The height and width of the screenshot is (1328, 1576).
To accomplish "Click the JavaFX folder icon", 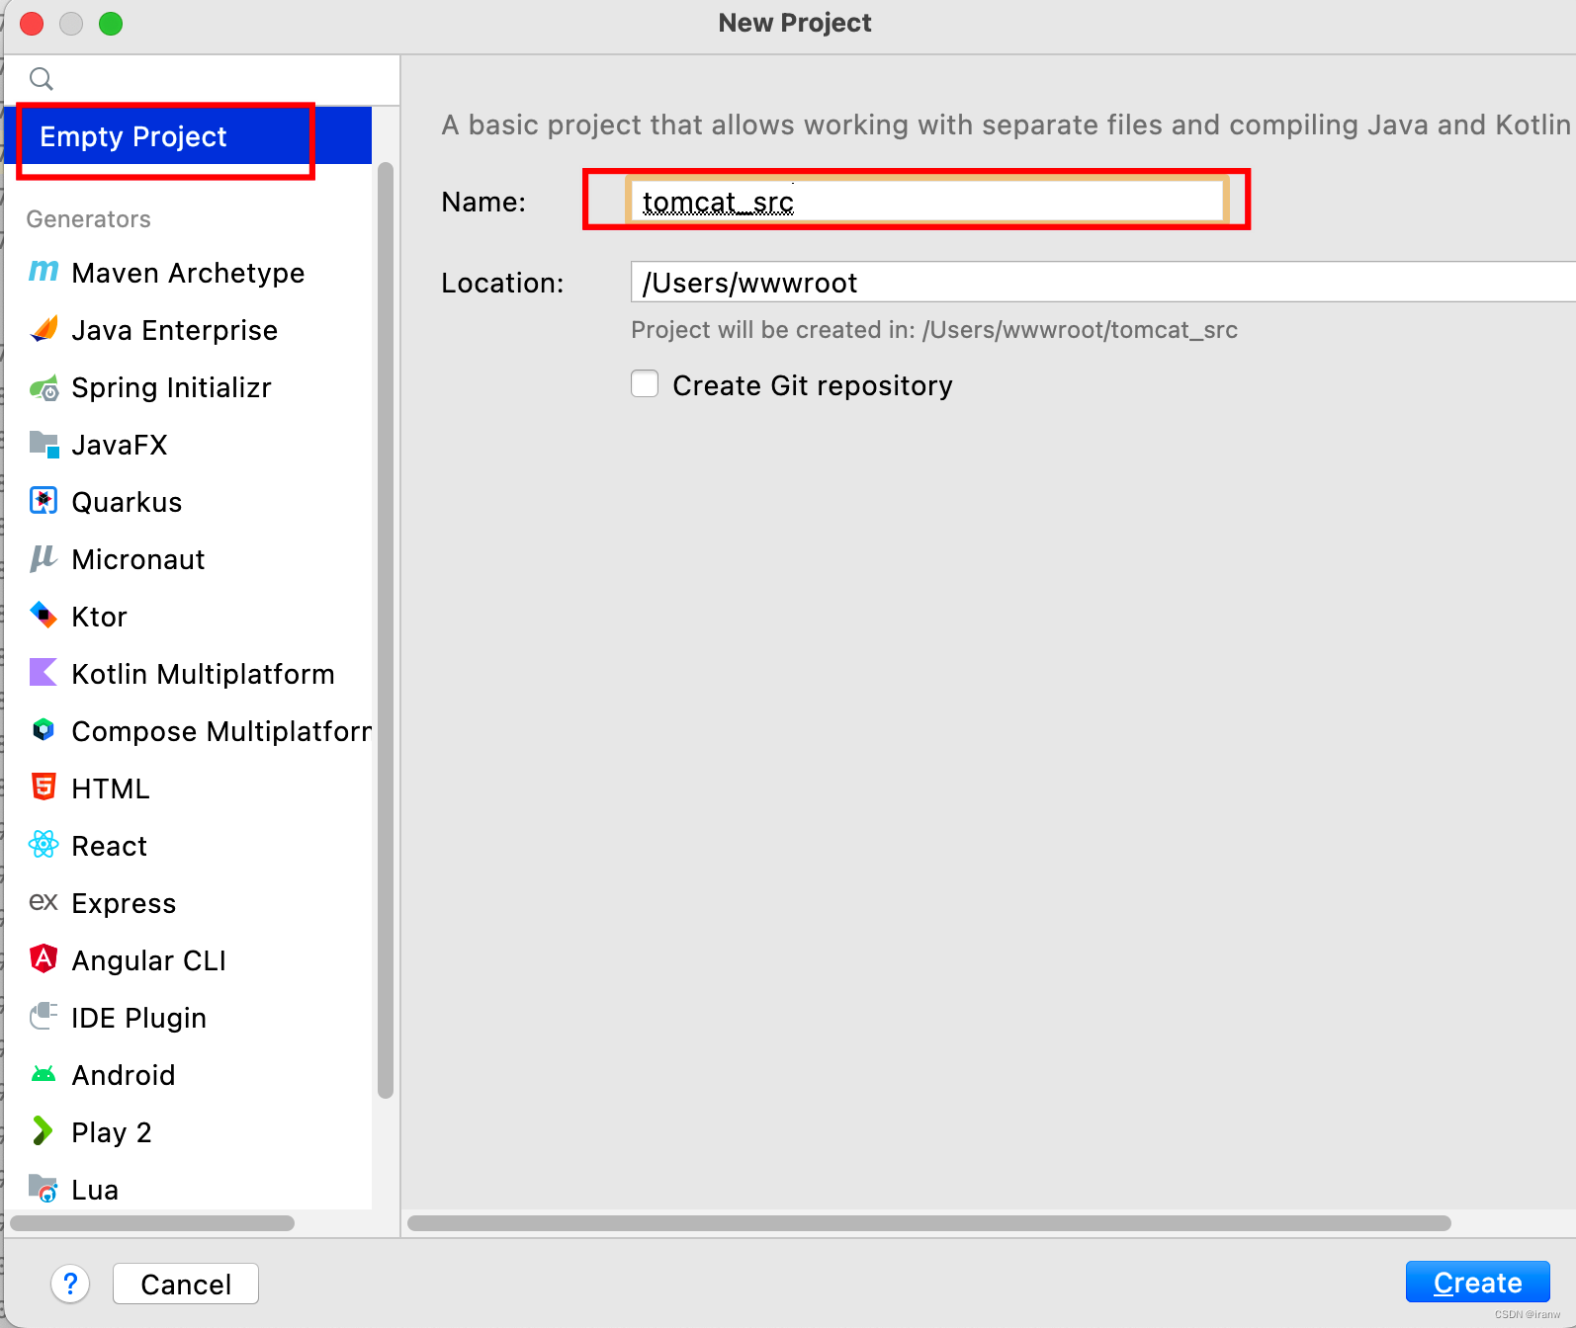I will [44, 445].
